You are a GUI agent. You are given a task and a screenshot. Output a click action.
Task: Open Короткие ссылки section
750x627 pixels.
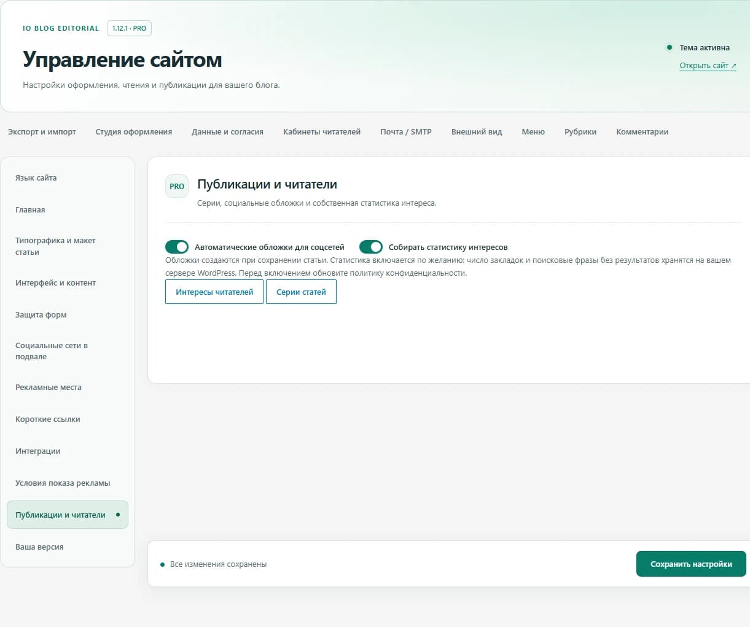[x=68, y=419]
